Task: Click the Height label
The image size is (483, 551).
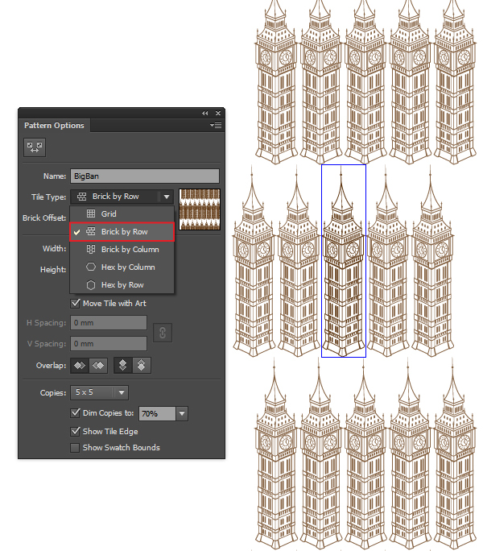Action: click(53, 270)
